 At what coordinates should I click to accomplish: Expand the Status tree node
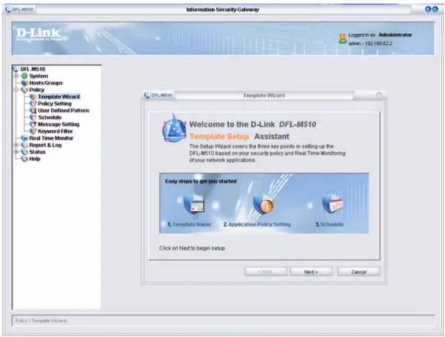(16, 152)
